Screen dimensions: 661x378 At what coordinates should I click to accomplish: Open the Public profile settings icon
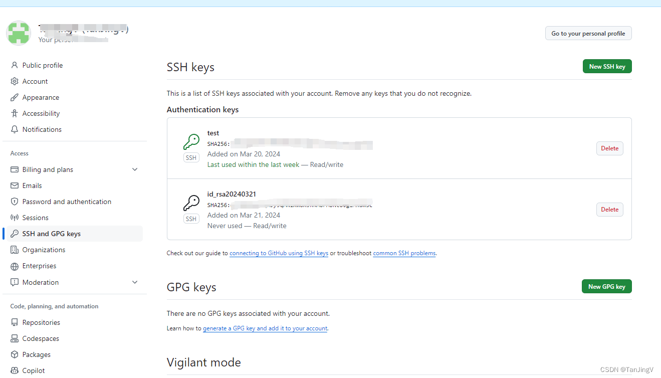[15, 65]
